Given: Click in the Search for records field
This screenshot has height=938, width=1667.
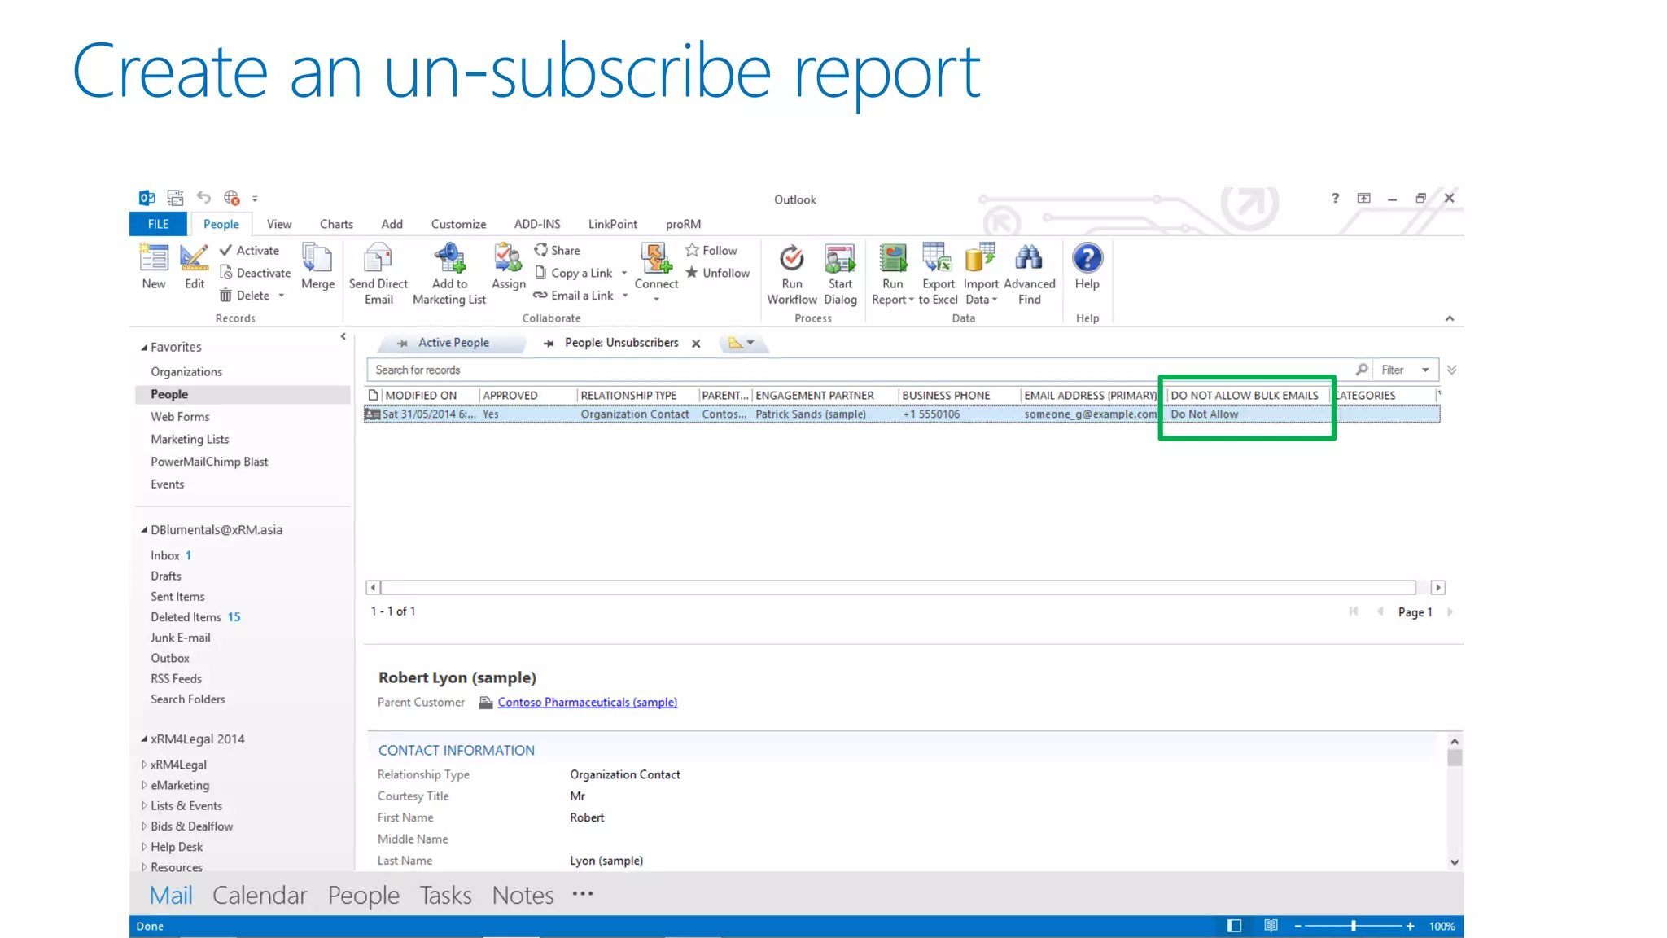Looking at the screenshot, I should [x=859, y=370].
